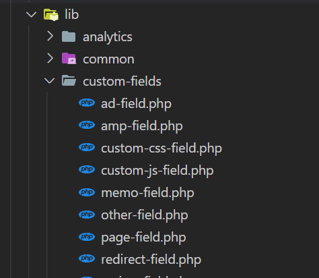Open amp-field.php file
This screenshot has height=278, width=319.
pos(142,126)
